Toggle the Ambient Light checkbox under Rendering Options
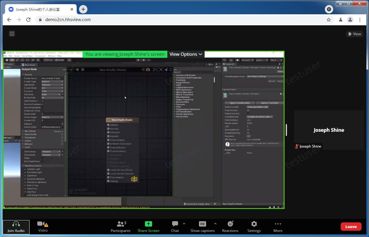 (25, 169)
